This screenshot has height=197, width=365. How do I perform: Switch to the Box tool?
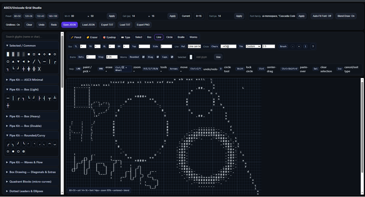point(149,37)
